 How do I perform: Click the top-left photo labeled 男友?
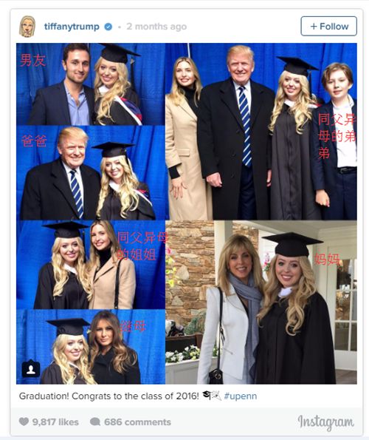coord(91,84)
